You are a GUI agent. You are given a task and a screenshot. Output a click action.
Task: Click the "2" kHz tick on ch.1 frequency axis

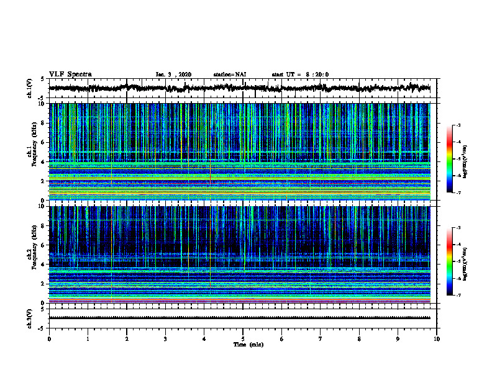coord(43,181)
